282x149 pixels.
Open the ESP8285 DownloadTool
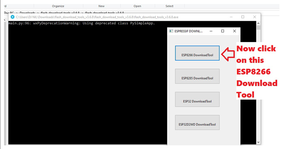197,76
